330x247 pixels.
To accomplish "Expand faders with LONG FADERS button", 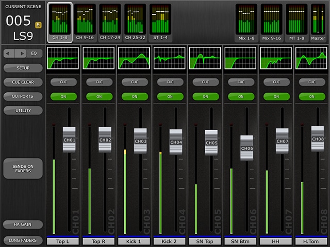I will pyautogui.click(x=23, y=240).
